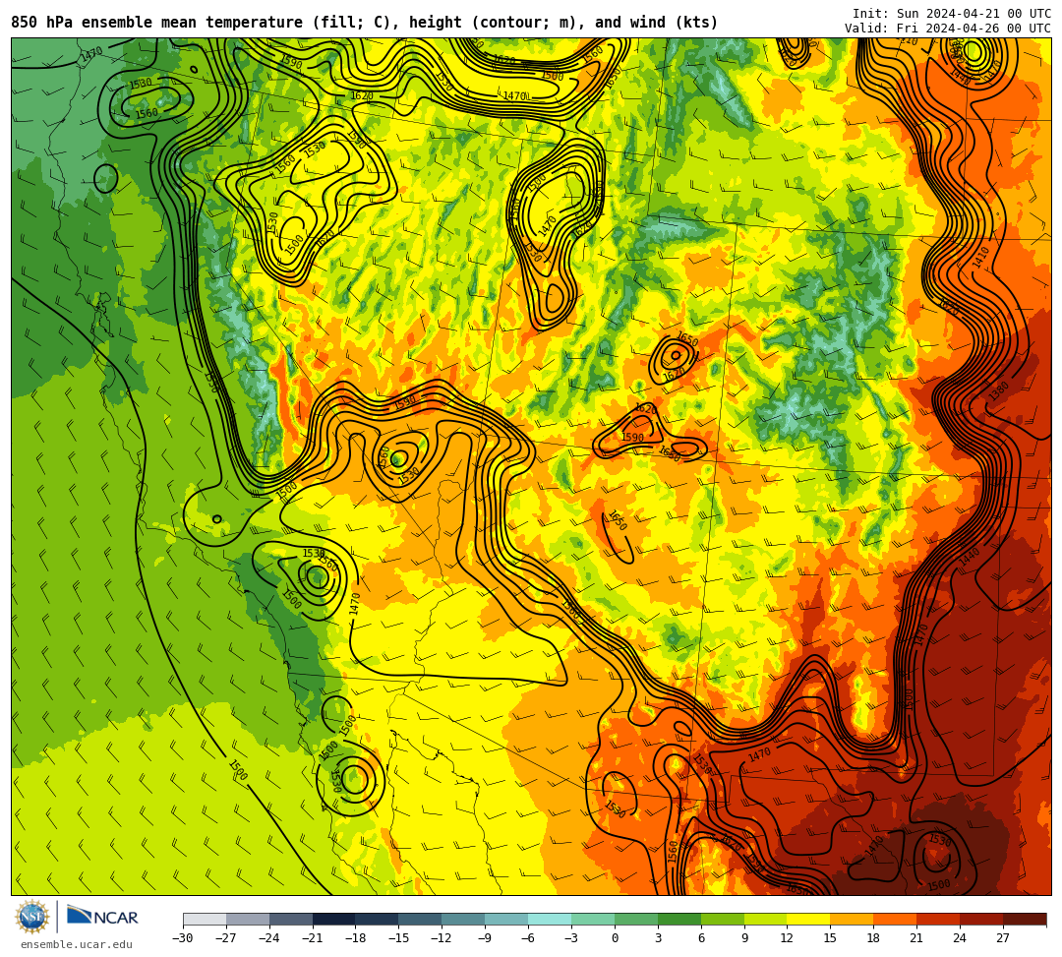Pick the yellow swatch between 12 and 15
Viewport: 1062px width, 957px height.
click(x=809, y=919)
